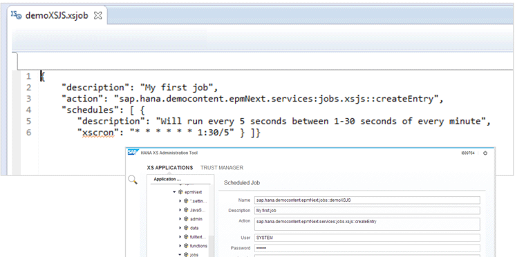Click the admin package icon
515x257 pixels.
tap(186, 219)
